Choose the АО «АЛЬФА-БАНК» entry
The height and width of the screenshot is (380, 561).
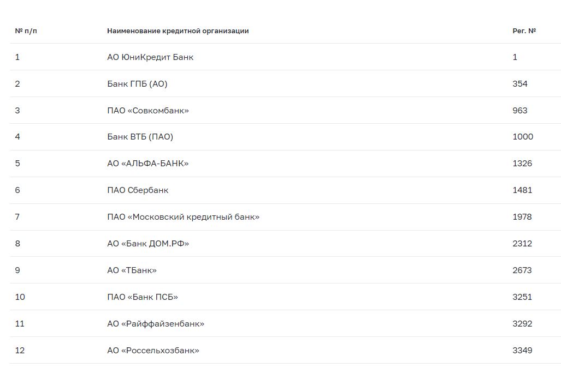coord(147,164)
